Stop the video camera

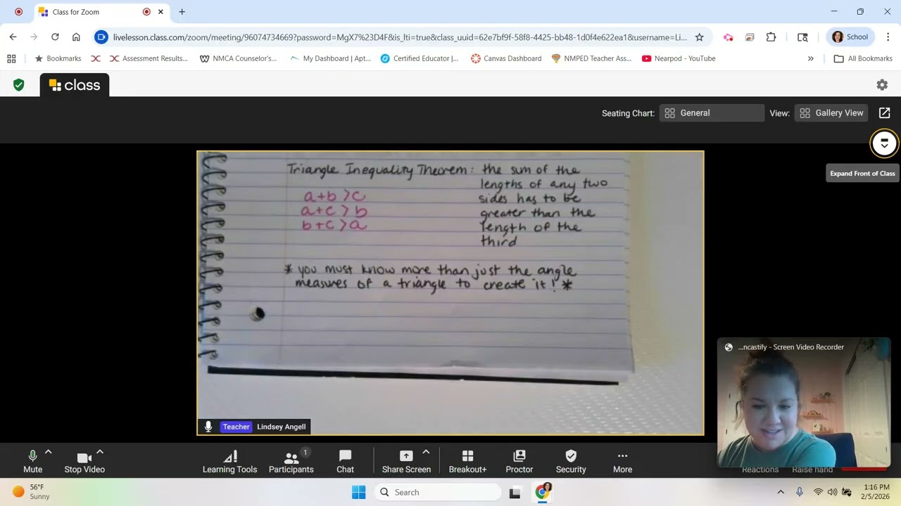(84, 461)
